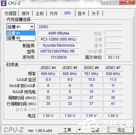Click serial number 1313D635

coord(58,57)
